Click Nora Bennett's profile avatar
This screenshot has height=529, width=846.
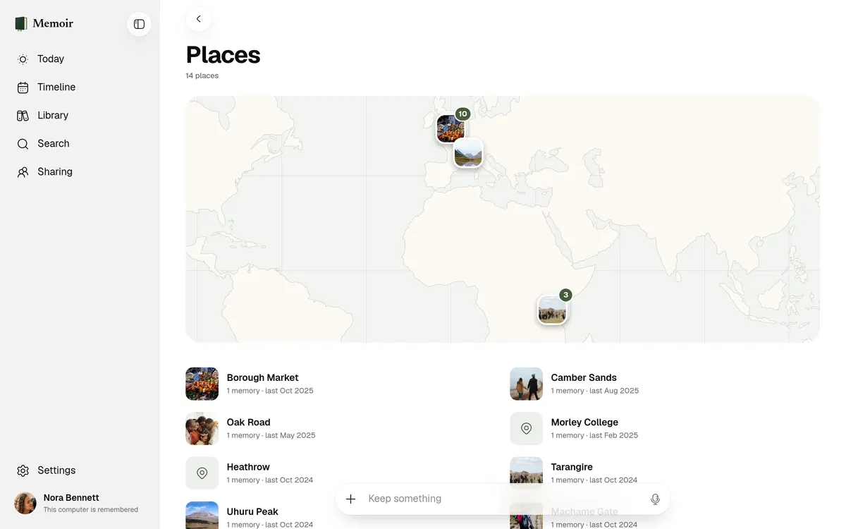coord(25,503)
